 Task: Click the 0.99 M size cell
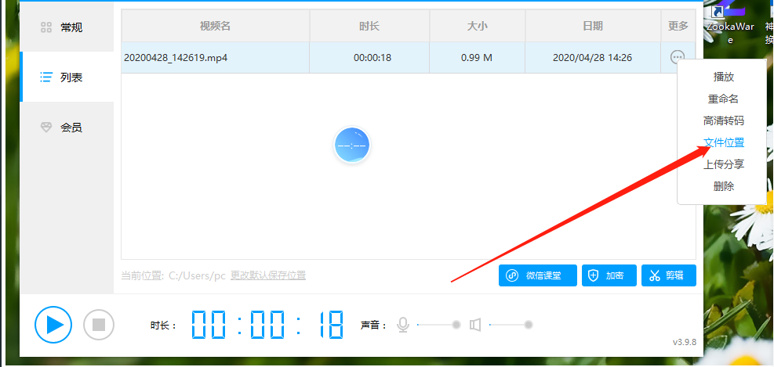pyautogui.click(x=477, y=58)
